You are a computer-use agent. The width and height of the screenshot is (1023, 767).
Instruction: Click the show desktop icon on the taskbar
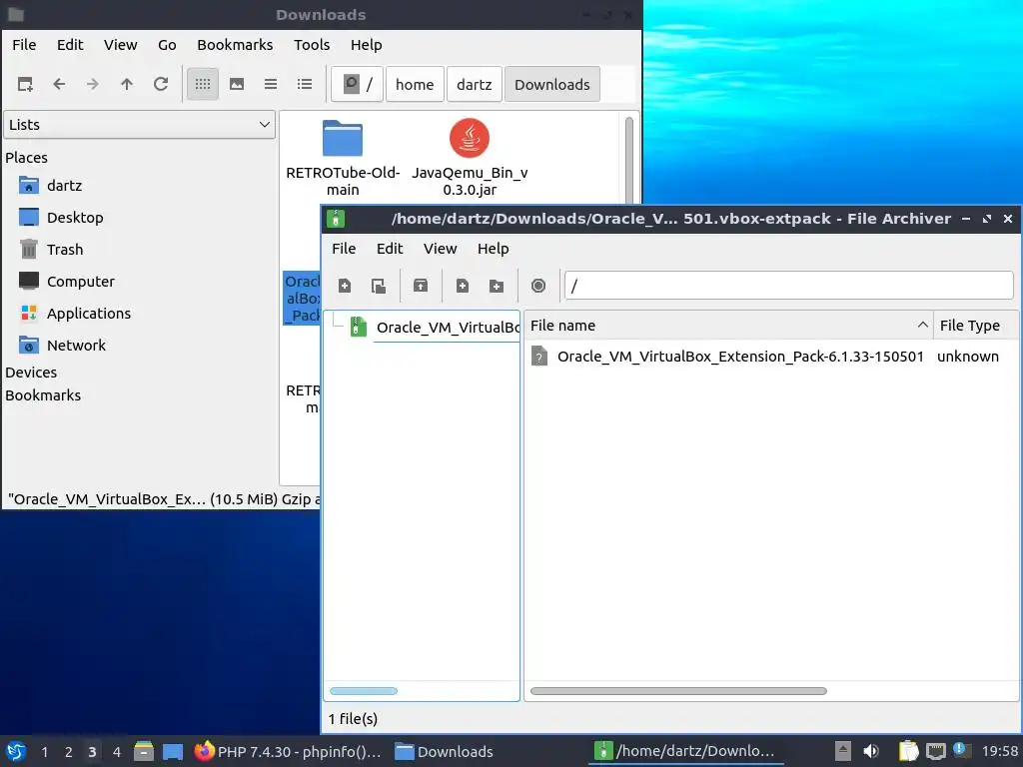coord(173,751)
